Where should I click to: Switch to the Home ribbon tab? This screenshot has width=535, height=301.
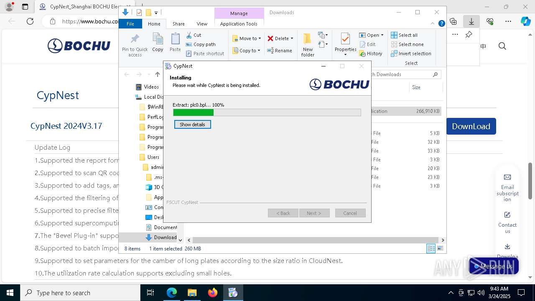coord(154,24)
